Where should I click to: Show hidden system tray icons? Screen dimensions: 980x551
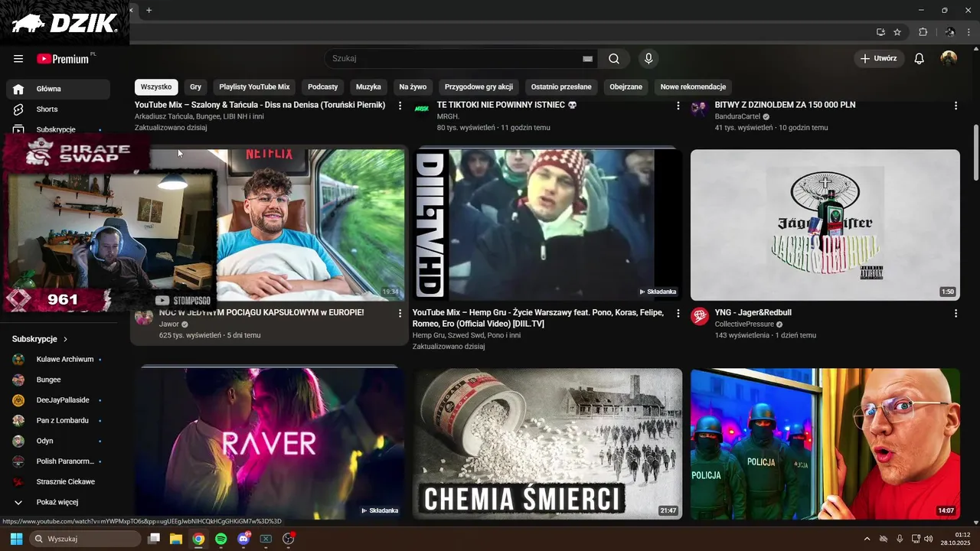(x=867, y=539)
